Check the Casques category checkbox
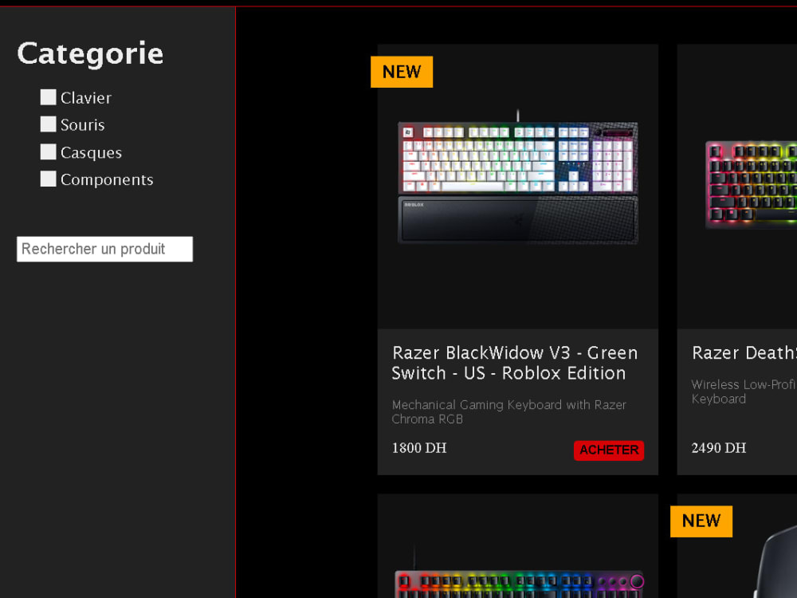Screen dimensions: 797x598 (x=49, y=151)
